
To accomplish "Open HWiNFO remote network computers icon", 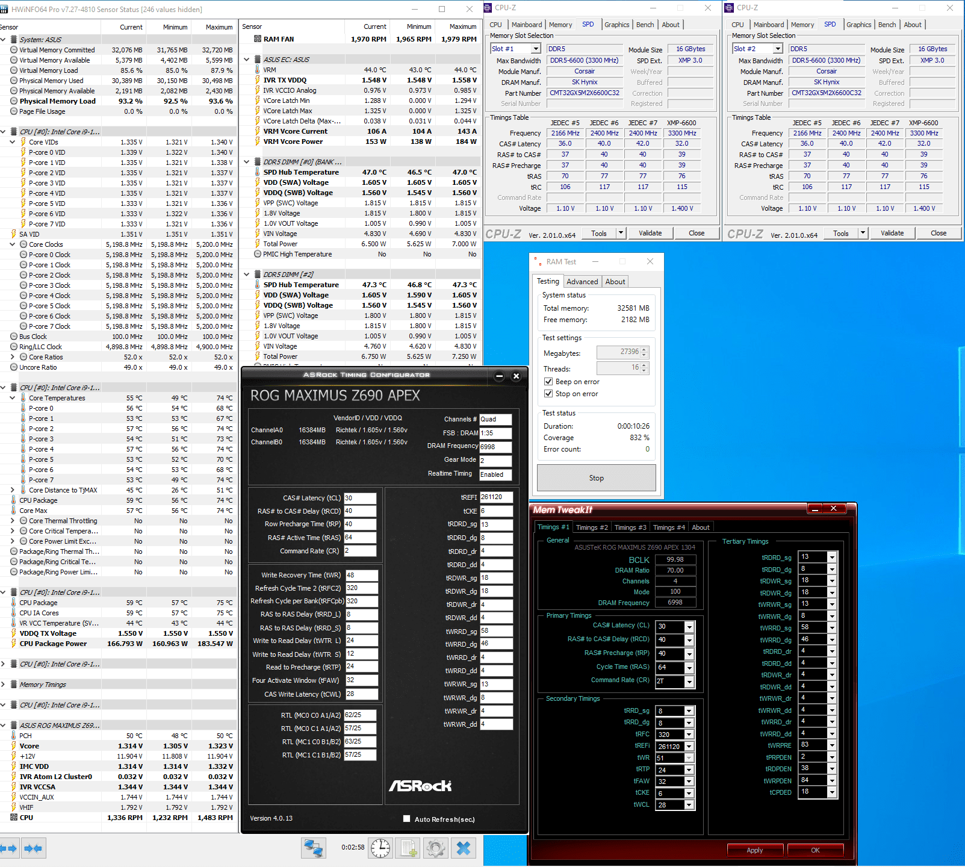I will pos(314,848).
